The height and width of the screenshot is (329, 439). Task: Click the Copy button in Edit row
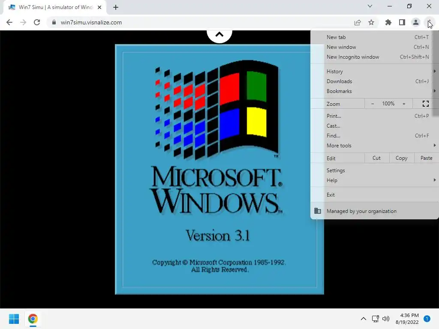tap(401, 158)
